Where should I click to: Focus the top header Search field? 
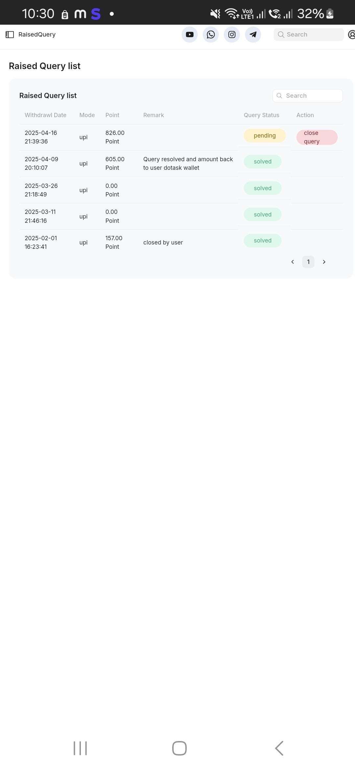tap(309, 35)
